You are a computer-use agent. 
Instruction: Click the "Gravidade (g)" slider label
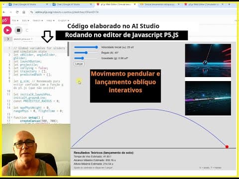click(x=115, y=58)
